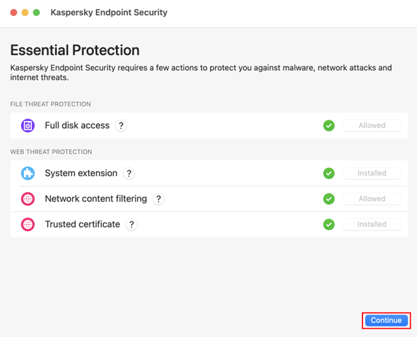Image resolution: width=417 pixels, height=337 pixels.
Task: Show help for Network content filtering
Action: [x=158, y=199]
